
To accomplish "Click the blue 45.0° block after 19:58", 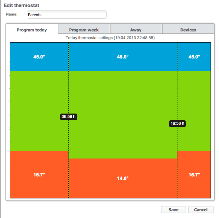I will pos(194,57).
